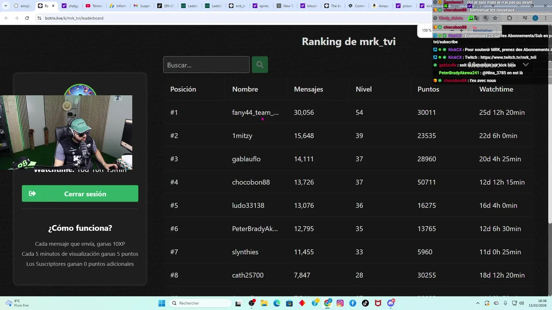Open the Chrome profile avatar
Image resolution: width=552 pixels, height=310 pixels.
(535, 18)
